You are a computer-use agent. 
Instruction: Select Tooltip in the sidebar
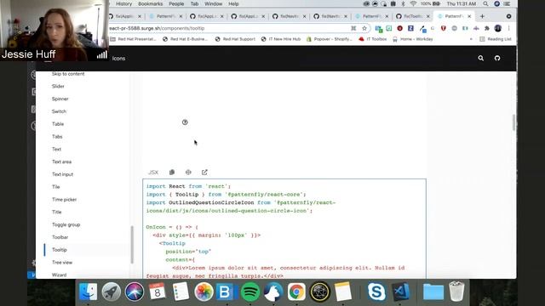[60, 250]
